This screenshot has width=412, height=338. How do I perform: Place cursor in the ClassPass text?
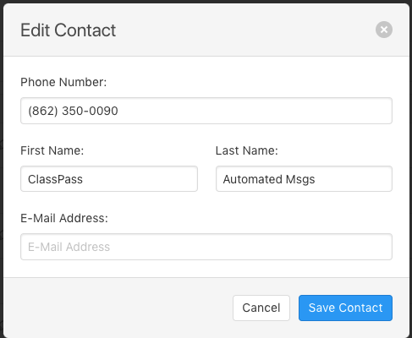[55, 179]
